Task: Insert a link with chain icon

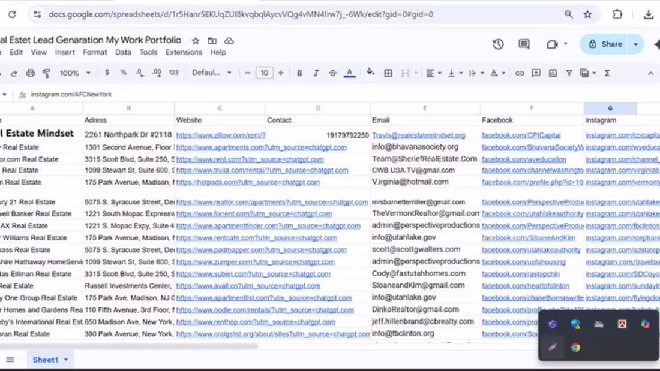Action: tap(520, 73)
